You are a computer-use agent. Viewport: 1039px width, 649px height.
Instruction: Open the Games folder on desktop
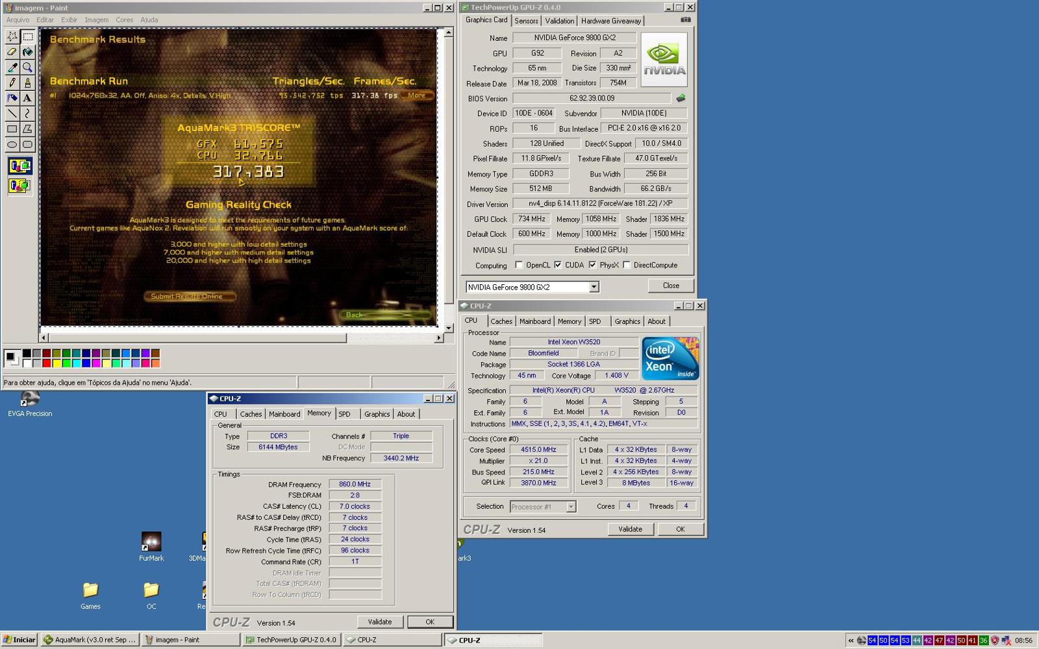pos(90,596)
